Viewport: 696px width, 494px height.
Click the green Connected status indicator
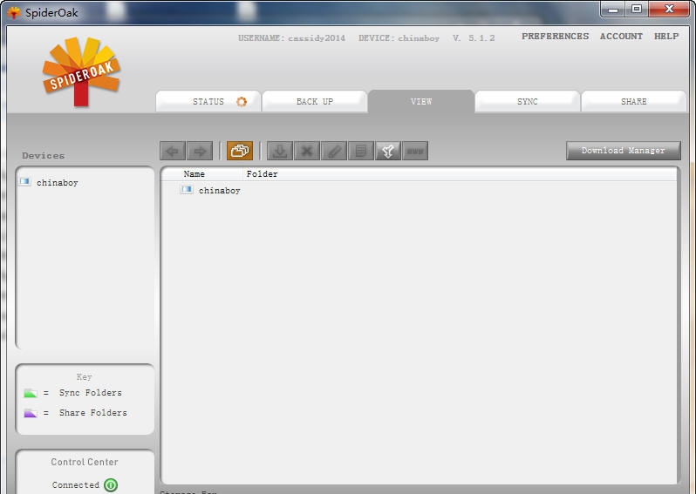111,485
